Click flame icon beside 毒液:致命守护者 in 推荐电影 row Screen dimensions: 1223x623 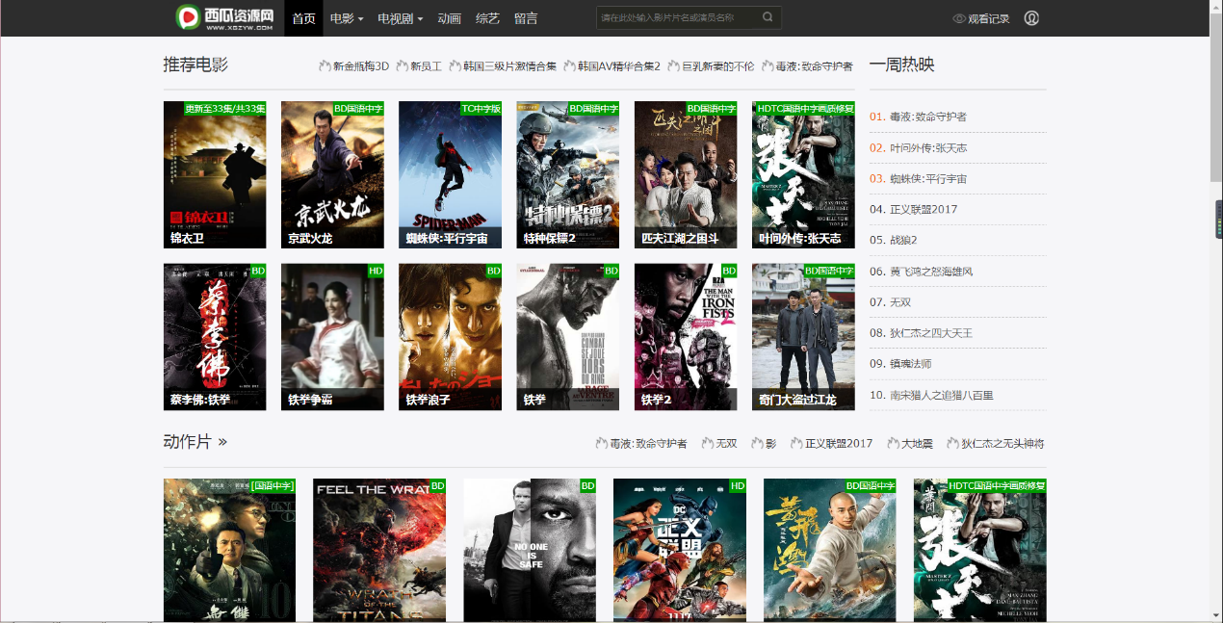pyautogui.click(x=768, y=66)
